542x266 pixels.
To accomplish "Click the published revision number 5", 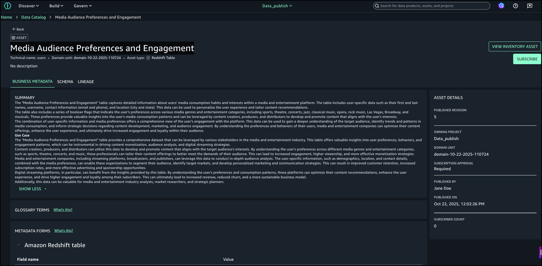I will 435,117.
